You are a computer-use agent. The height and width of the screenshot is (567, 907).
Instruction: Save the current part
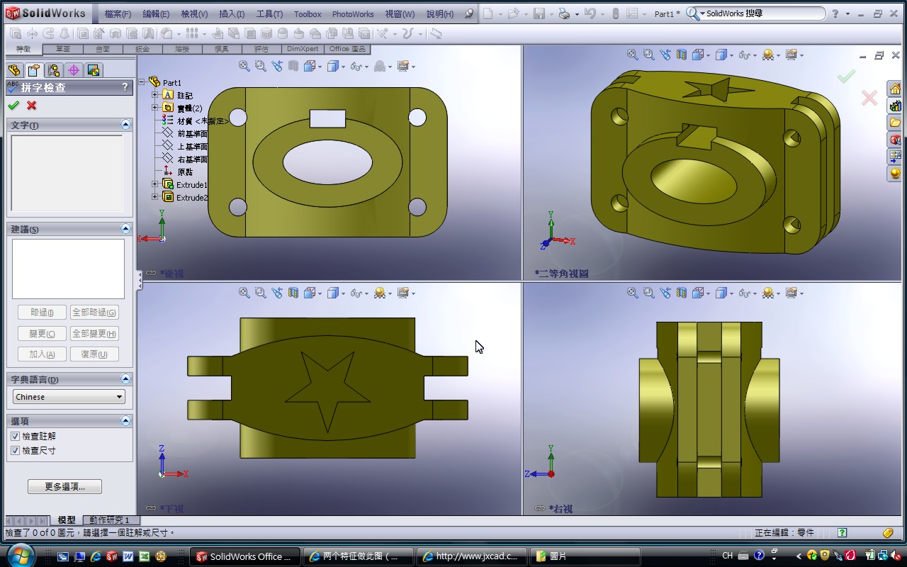click(x=539, y=13)
